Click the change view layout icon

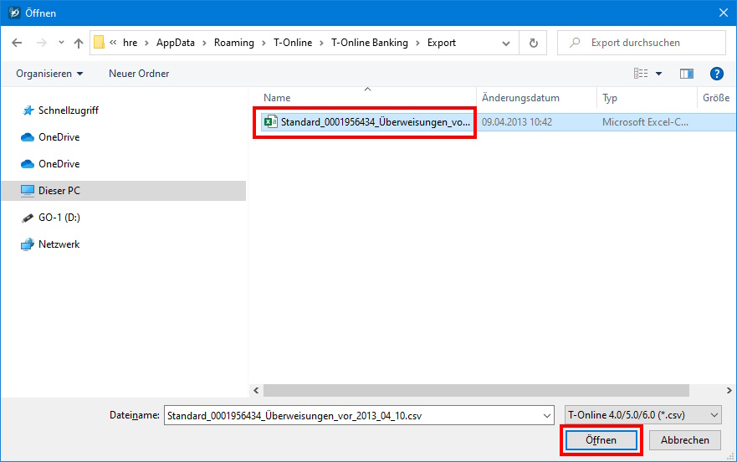pos(642,74)
